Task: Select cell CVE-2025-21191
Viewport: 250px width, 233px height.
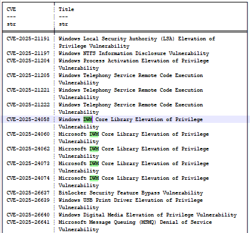Action: [28, 39]
